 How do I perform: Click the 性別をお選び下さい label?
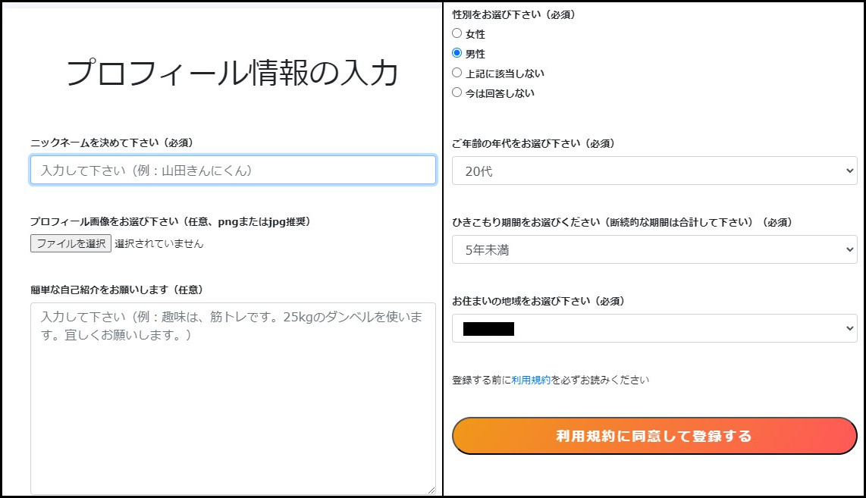[513, 15]
